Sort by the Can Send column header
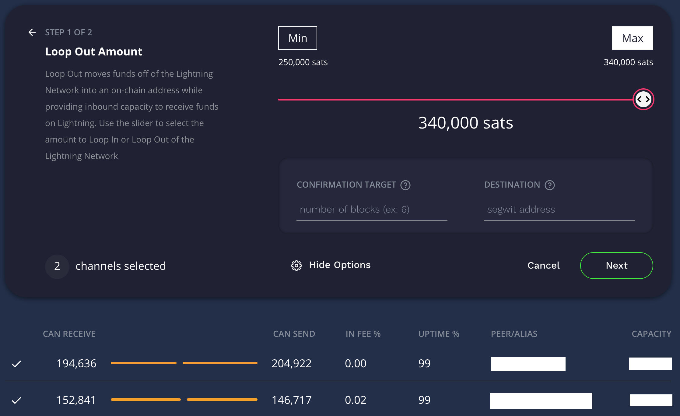This screenshot has height=416, width=680. pyautogui.click(x=294, y=334)
